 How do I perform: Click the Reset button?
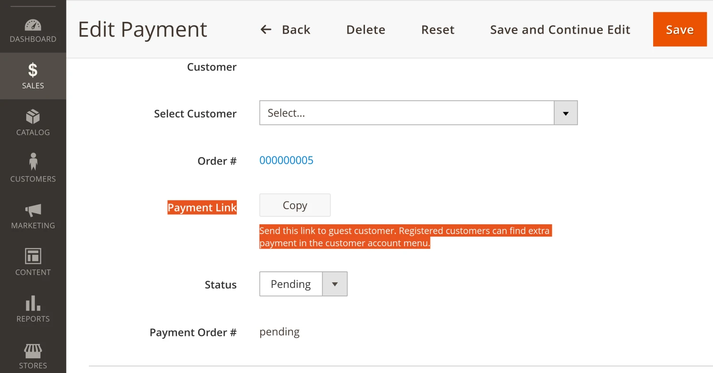437,29
